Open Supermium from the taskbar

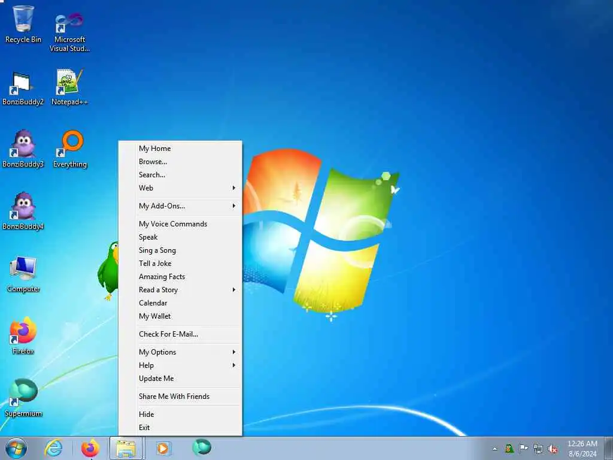(x=202, y=447)
